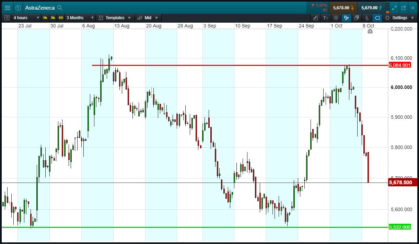Click the current price 5,678.500 label

coord(403,183)
